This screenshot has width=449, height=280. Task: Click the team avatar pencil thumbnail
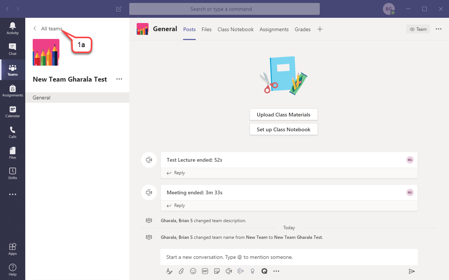[x=46, y=52]
